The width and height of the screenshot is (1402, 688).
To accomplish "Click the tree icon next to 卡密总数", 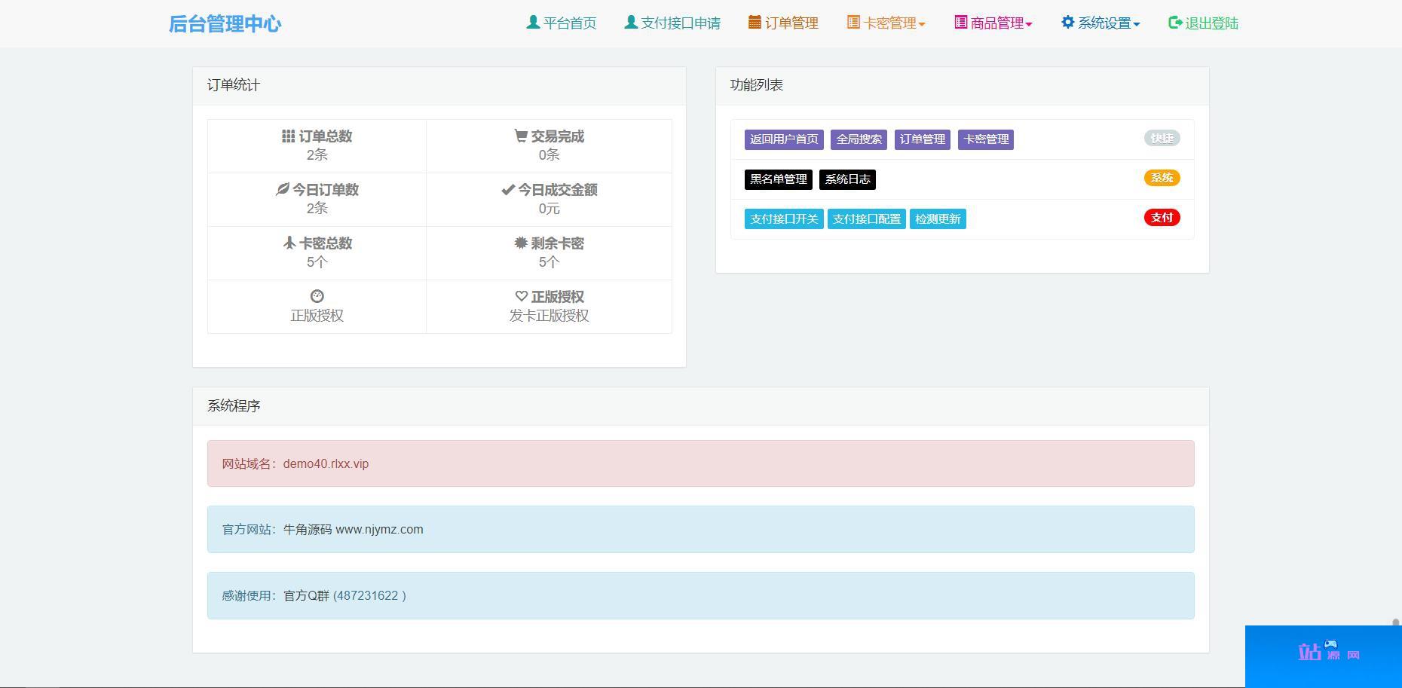I will click(289, 243).
